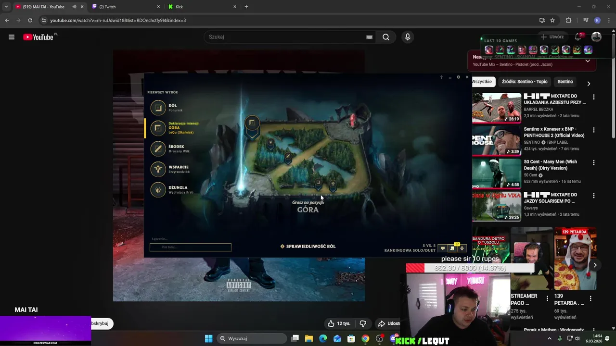
Task: Open the on-screen keyboard in search box
Action: pyautogui.click(x=369, y=37)
